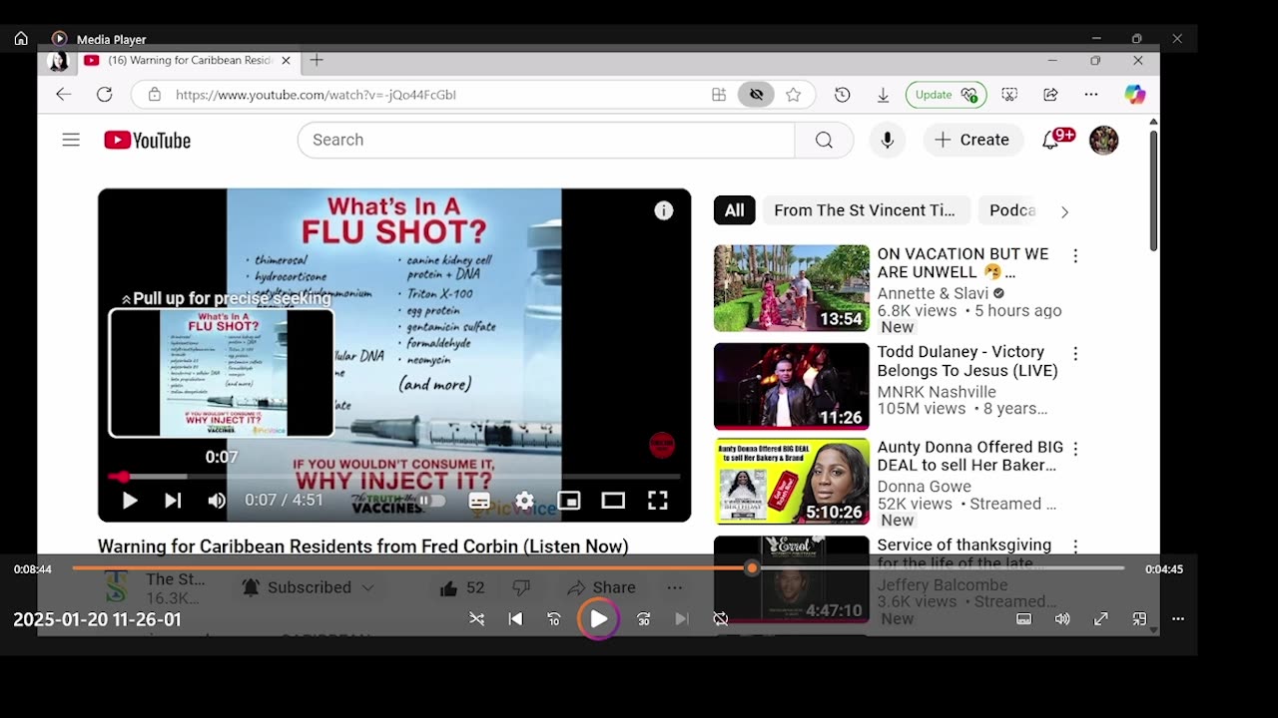The height and width of the screenshot is (718, 1278).
Task: Open Media Player captions menu
Action: (x=1023, y=619)
